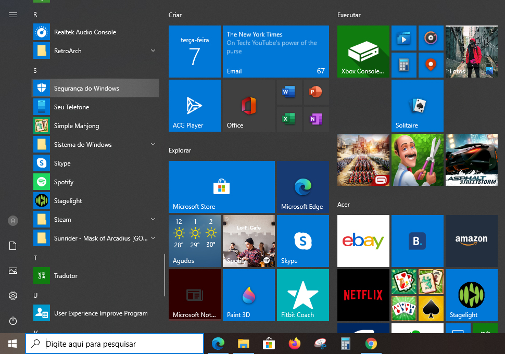Open the user account button
Viewport: 505px width, 354px height.
click(13, 221)
